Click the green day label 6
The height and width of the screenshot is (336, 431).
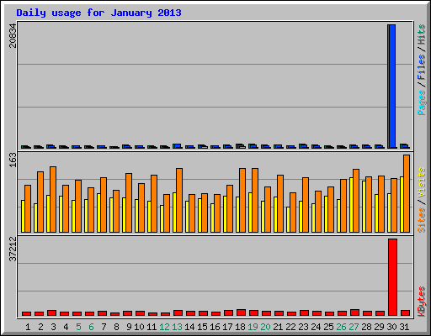click(91, 327)
